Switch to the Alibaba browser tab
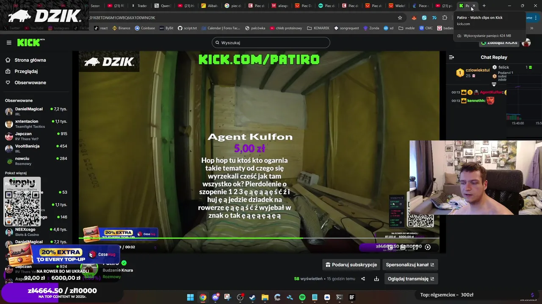The width and height of the screenshot is (542, 304). [210, 6]
